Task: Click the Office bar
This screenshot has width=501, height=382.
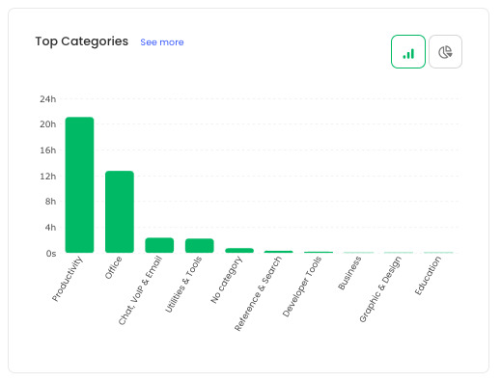Action: click(x=120, y=212)
